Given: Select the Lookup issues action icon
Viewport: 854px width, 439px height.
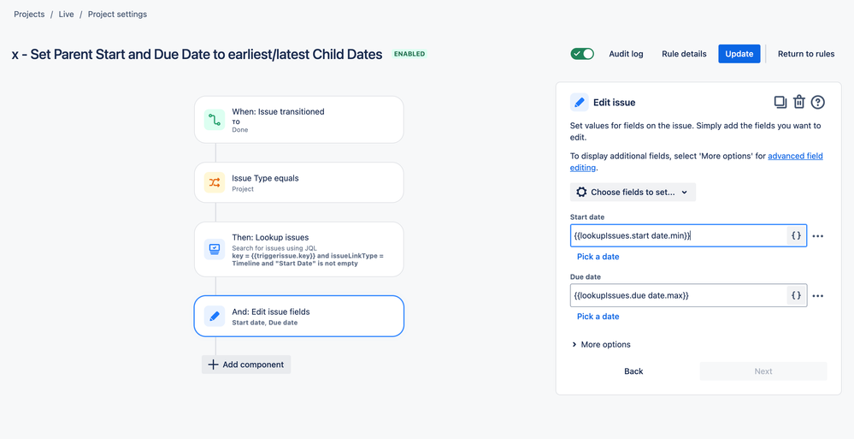Looking at the screenshot, I should [215, 249].
